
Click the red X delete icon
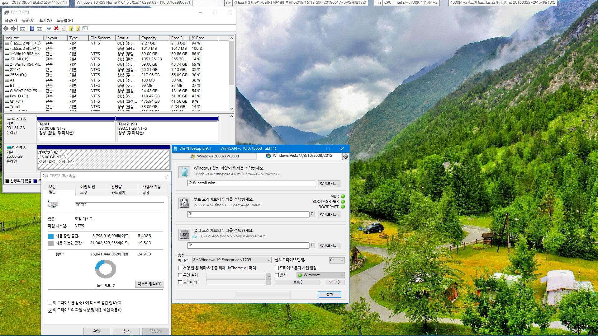coord(56,28)
